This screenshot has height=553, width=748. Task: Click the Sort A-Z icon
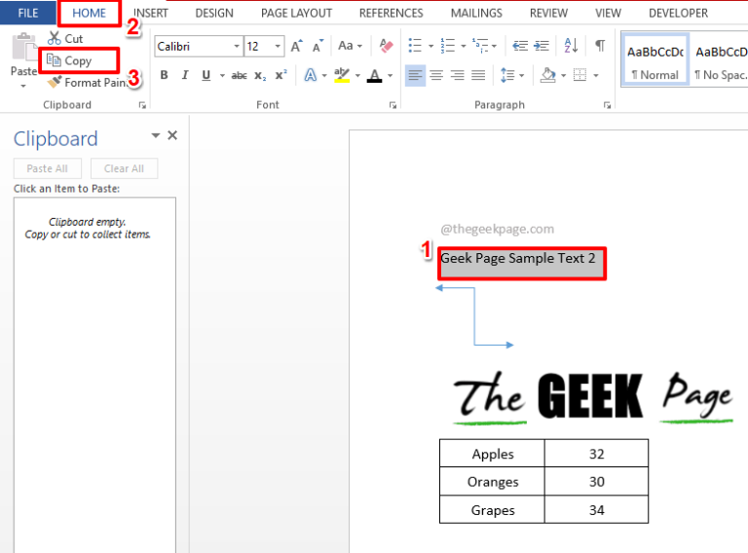click(x=571, y=46)
